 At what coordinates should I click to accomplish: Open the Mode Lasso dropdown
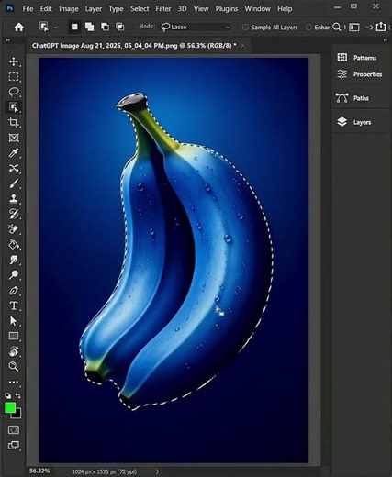196,28
